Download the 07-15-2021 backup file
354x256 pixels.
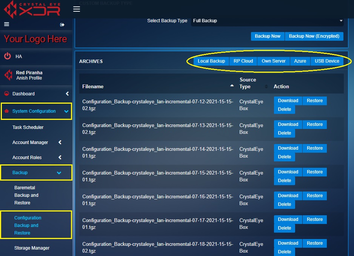pyautogui.click(x=288, y=172)
